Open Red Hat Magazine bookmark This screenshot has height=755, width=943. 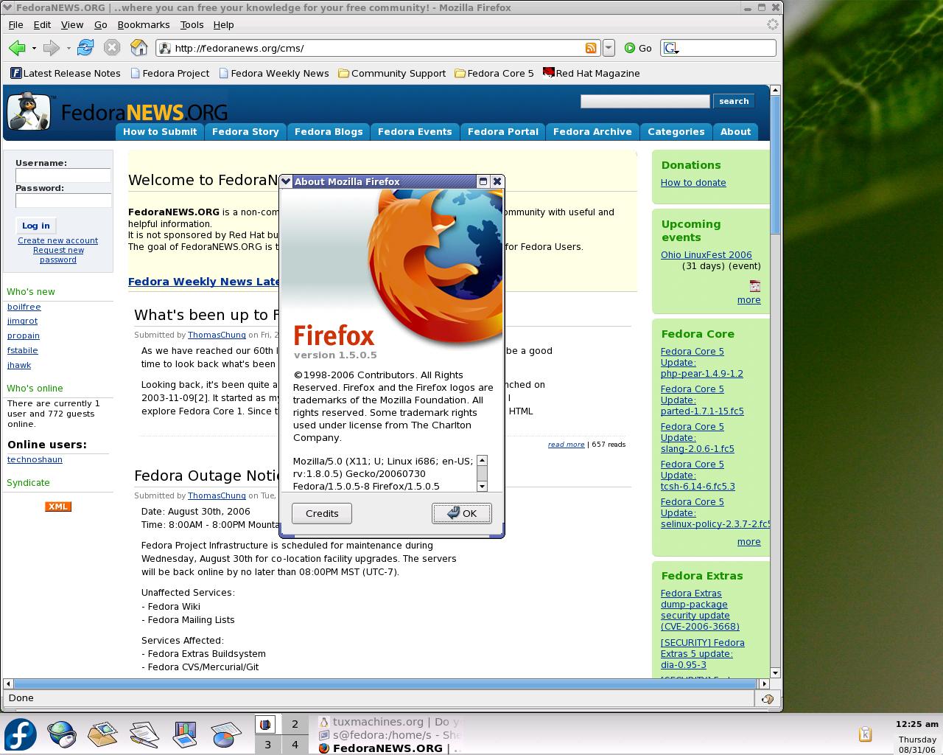[x=591, y=73]
